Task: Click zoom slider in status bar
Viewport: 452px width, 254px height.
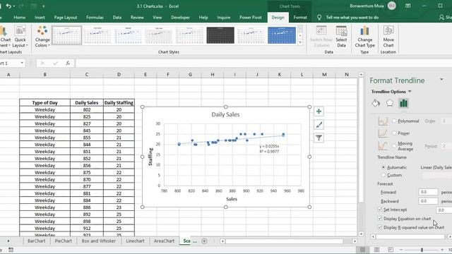Action: pos(422,249)
